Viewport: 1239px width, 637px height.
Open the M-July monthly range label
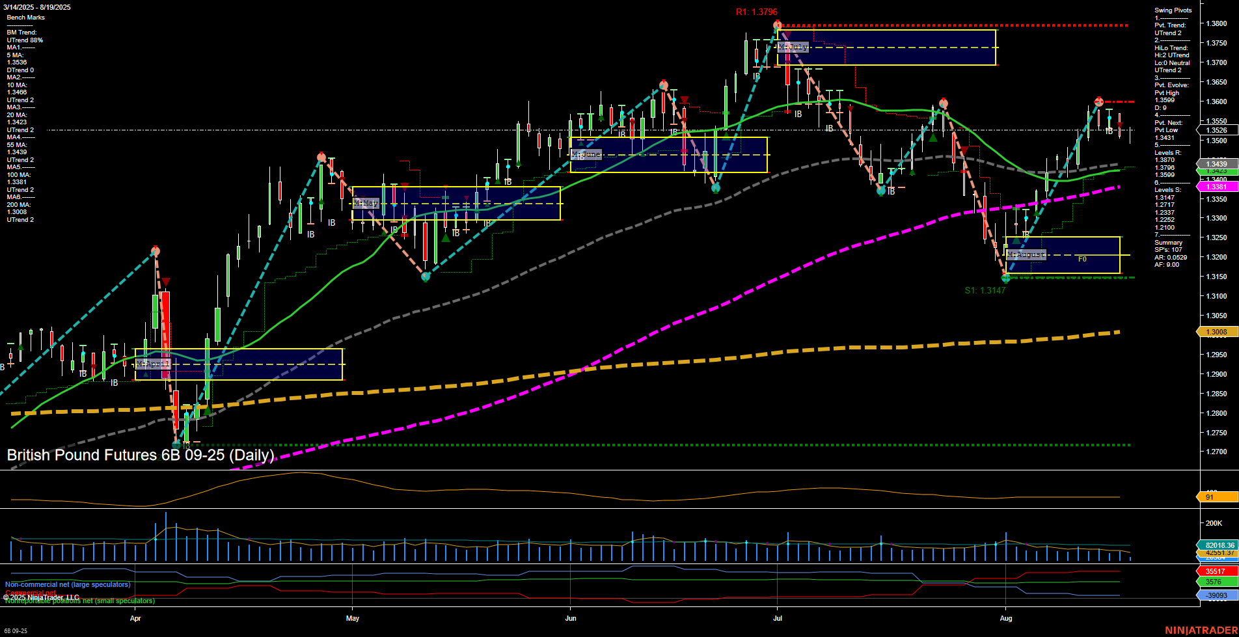point(793,47)
